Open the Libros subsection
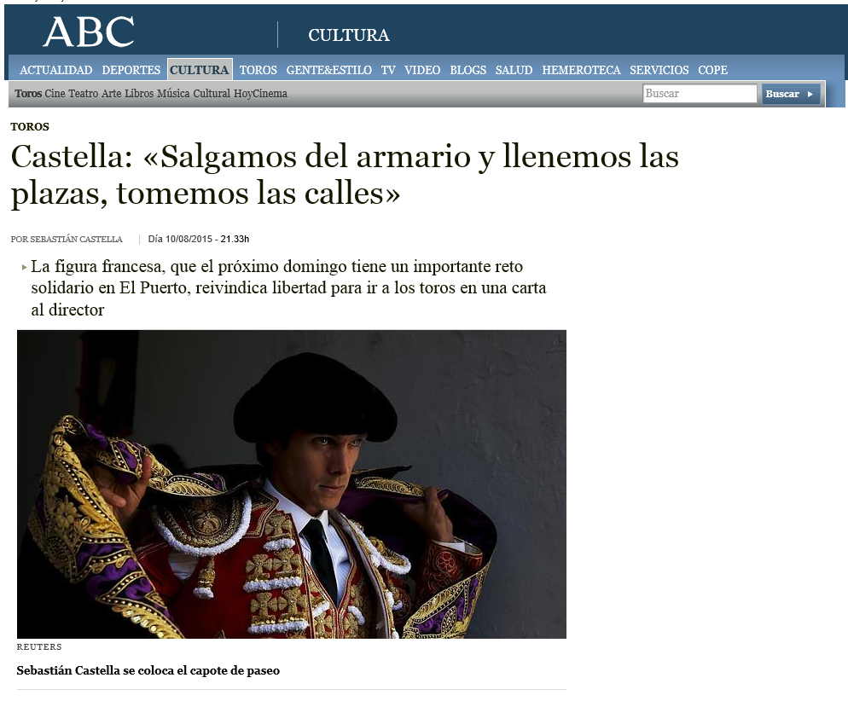Screen dimensions: 848x701 [139, 94]
